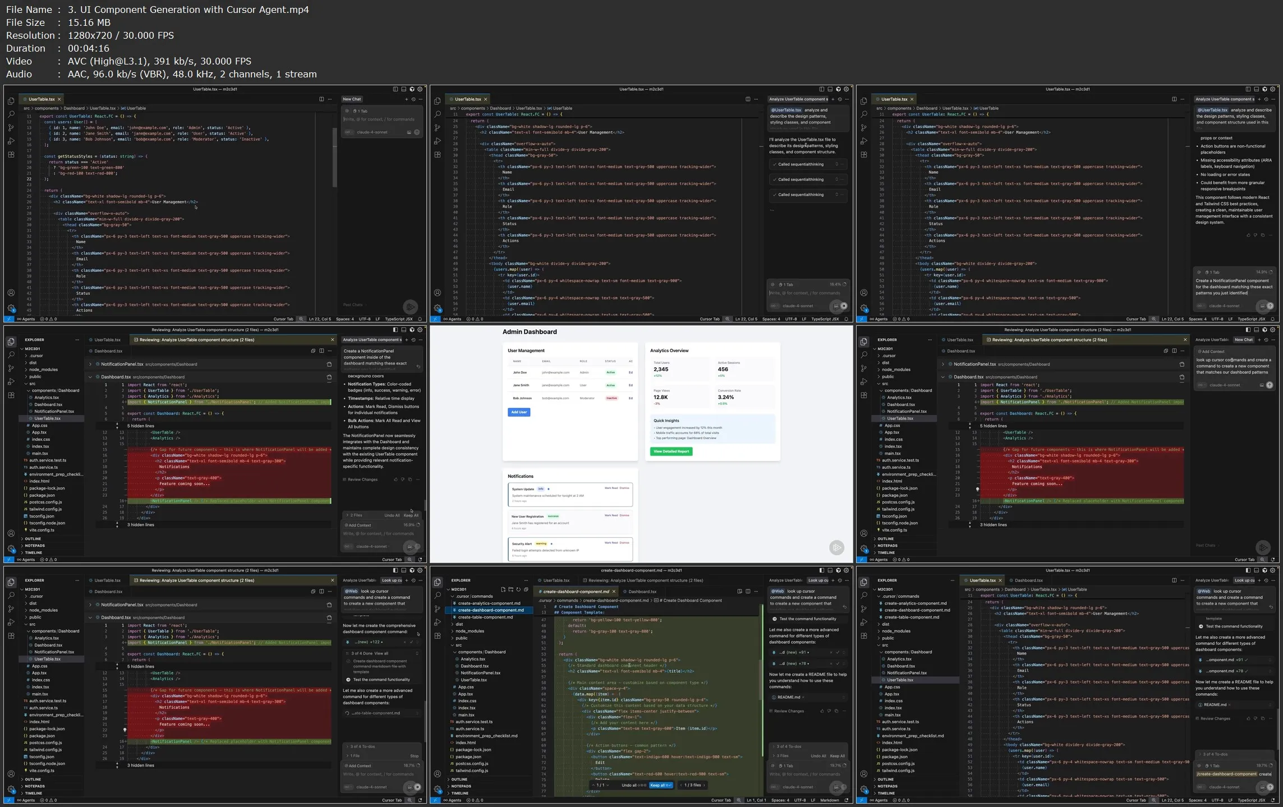
Task: Click New Folder icon beside M2C3D1
Action: [511, 589]
